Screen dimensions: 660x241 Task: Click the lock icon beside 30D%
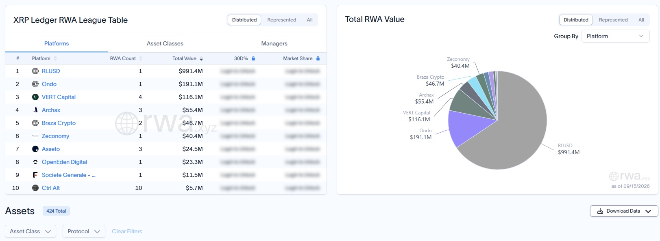[253, 58]
